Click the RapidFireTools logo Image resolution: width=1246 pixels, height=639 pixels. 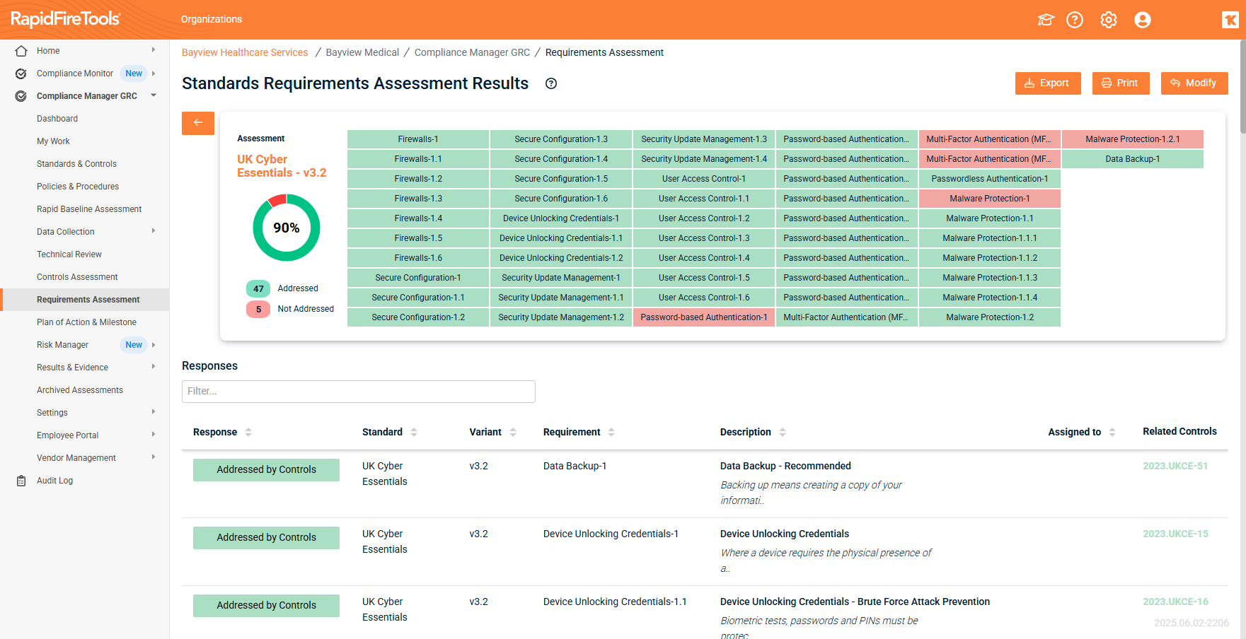click(65, 19)
